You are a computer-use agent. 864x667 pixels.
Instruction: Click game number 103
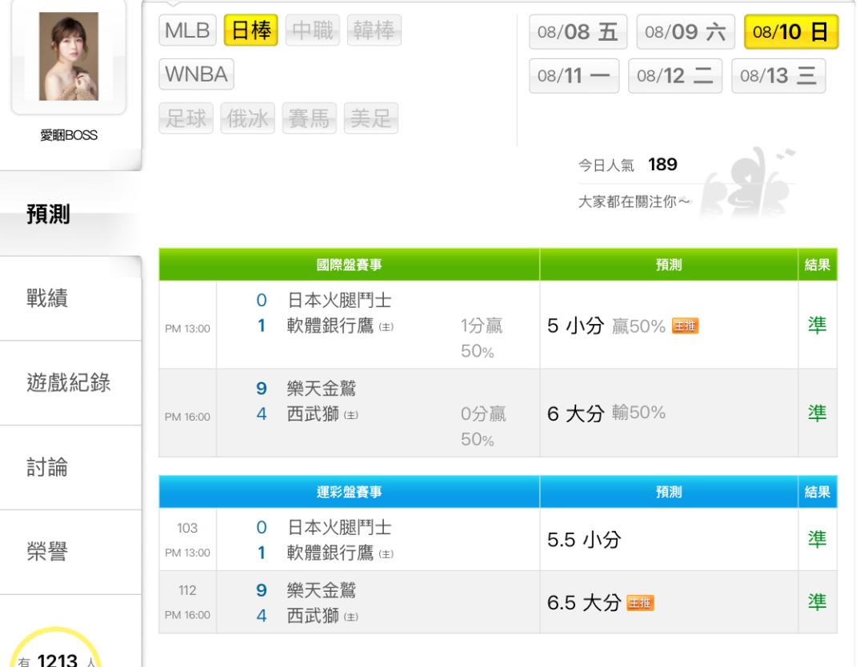187,528
